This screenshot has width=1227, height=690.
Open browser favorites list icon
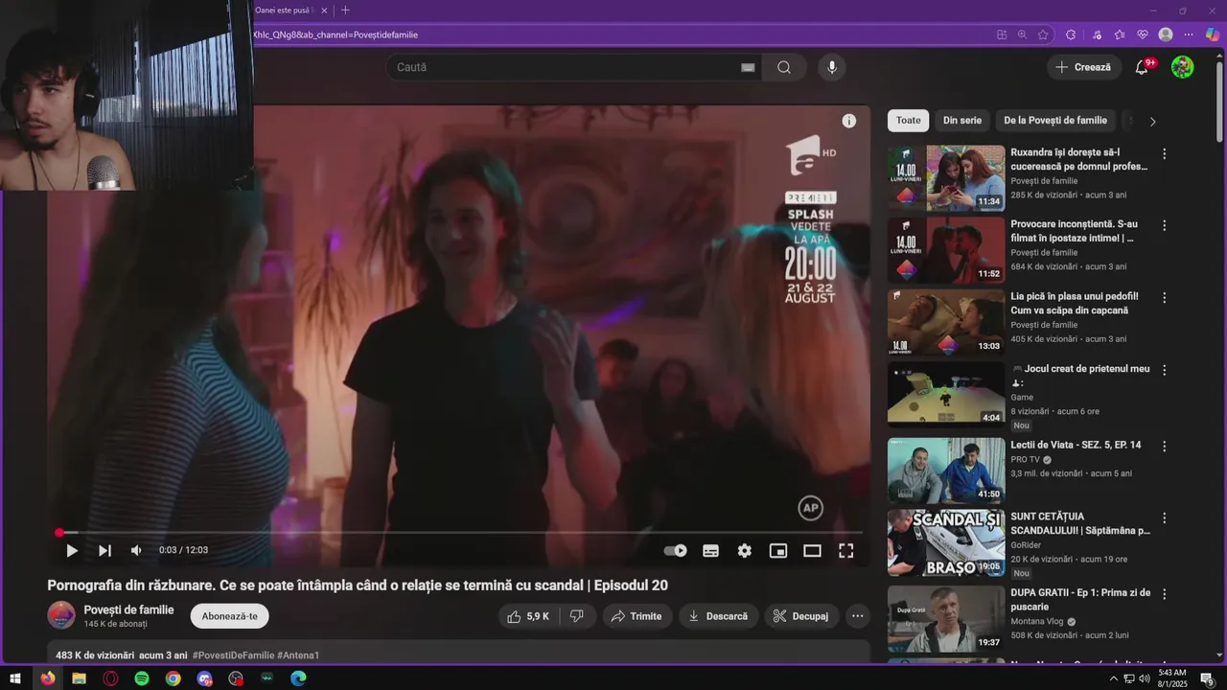pos(1120,34)
